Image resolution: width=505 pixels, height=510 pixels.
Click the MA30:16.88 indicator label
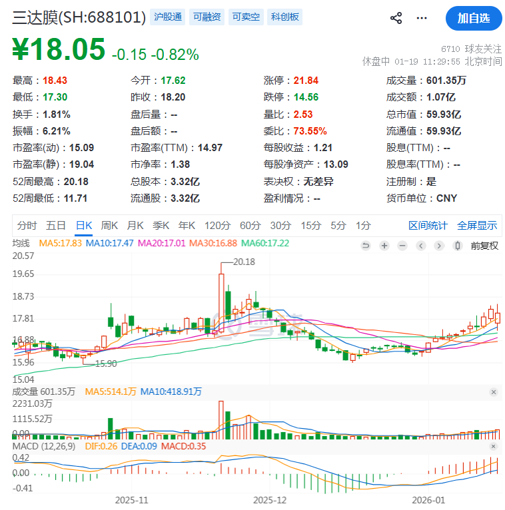[213, 243]
